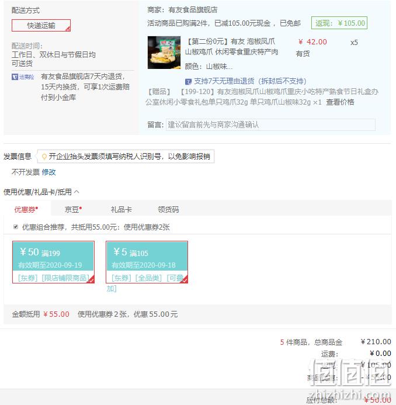Switch to the 优惠券 tab
The width and height of the screenshot is (396, 405).
click(27, 209)
